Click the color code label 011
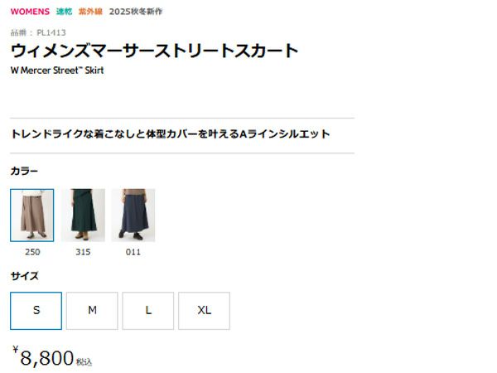 [x=133, y=252]
